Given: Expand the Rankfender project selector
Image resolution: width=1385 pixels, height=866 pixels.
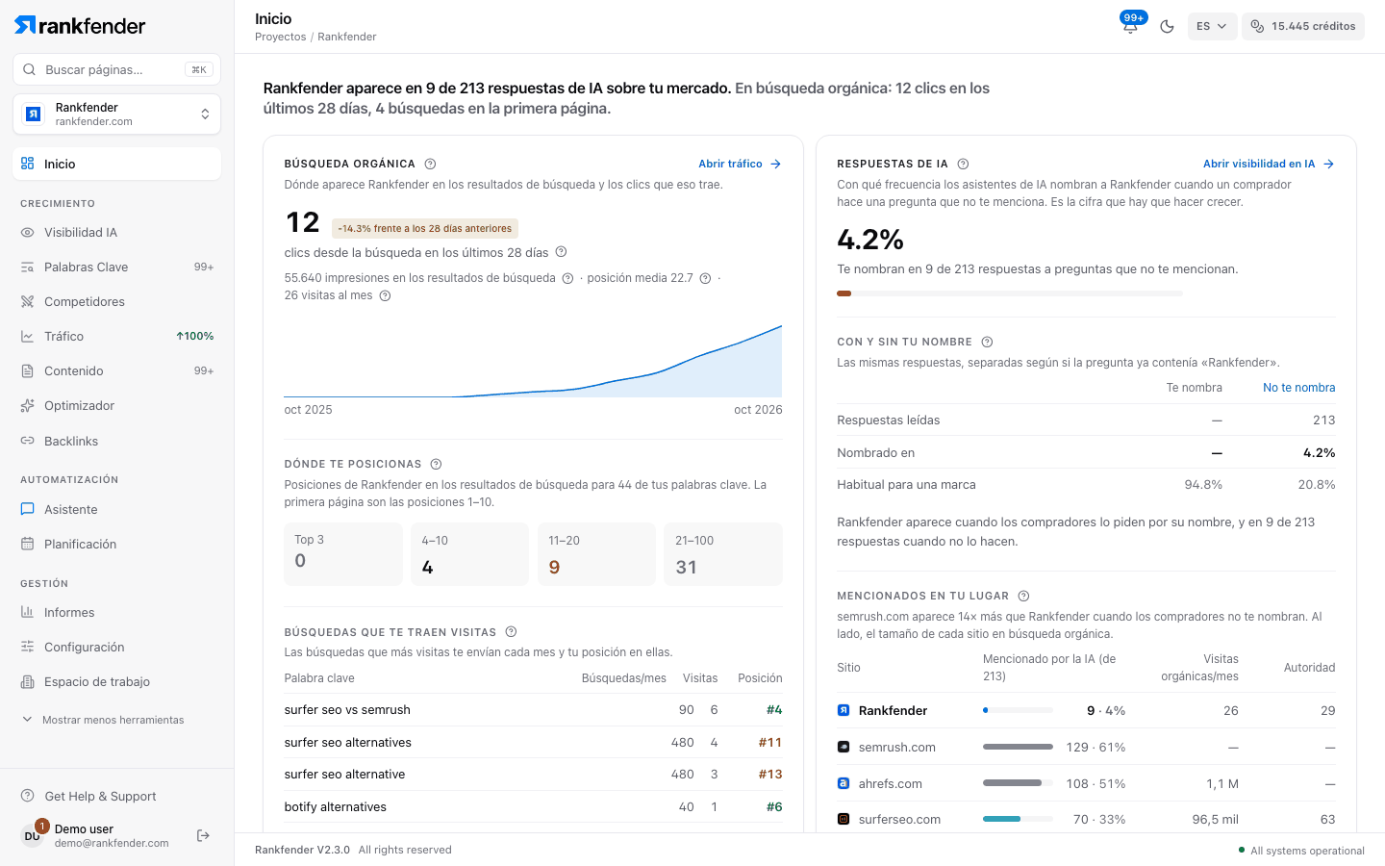Looking at the screenshot, I should (116, 115).
